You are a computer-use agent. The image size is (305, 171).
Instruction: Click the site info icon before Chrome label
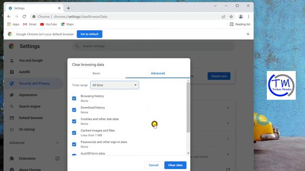tap(34, 17)
